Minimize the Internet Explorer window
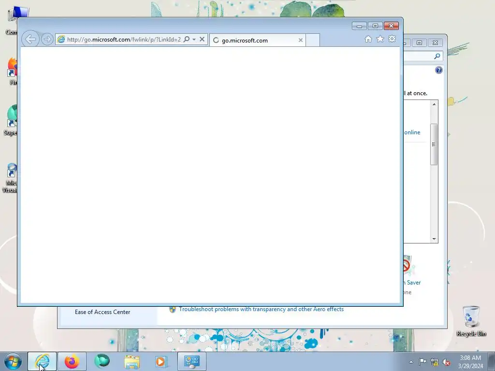 click(359, 26)
